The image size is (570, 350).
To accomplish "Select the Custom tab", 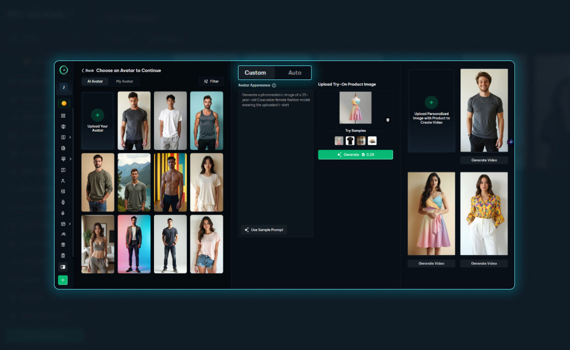I will point(255,72).
